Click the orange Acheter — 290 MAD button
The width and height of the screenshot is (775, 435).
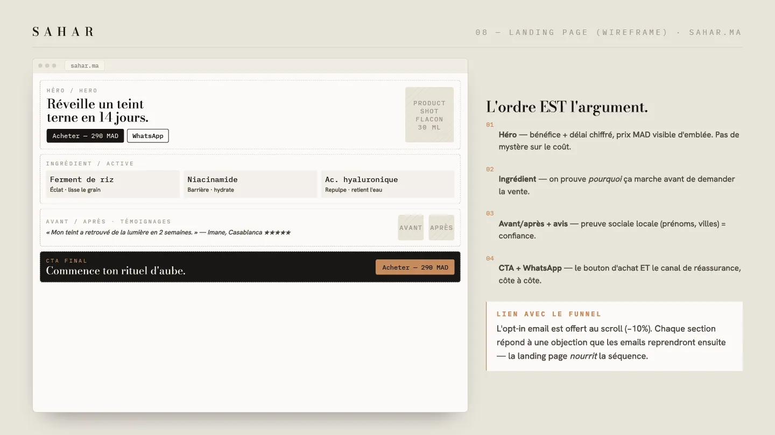pos(415,267)
